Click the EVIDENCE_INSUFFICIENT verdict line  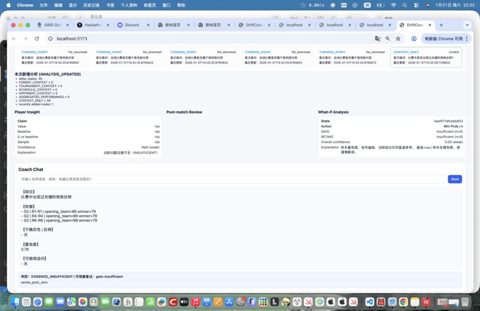click(72, 277)
